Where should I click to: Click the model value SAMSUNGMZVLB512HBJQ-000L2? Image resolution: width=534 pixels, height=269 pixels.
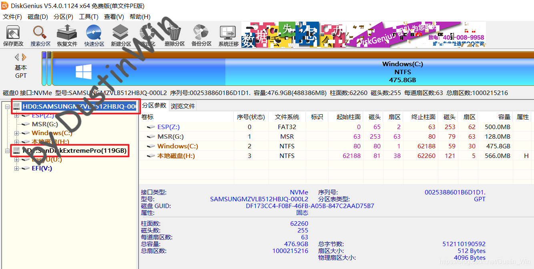pyautogui.click(x=259, y=199)
